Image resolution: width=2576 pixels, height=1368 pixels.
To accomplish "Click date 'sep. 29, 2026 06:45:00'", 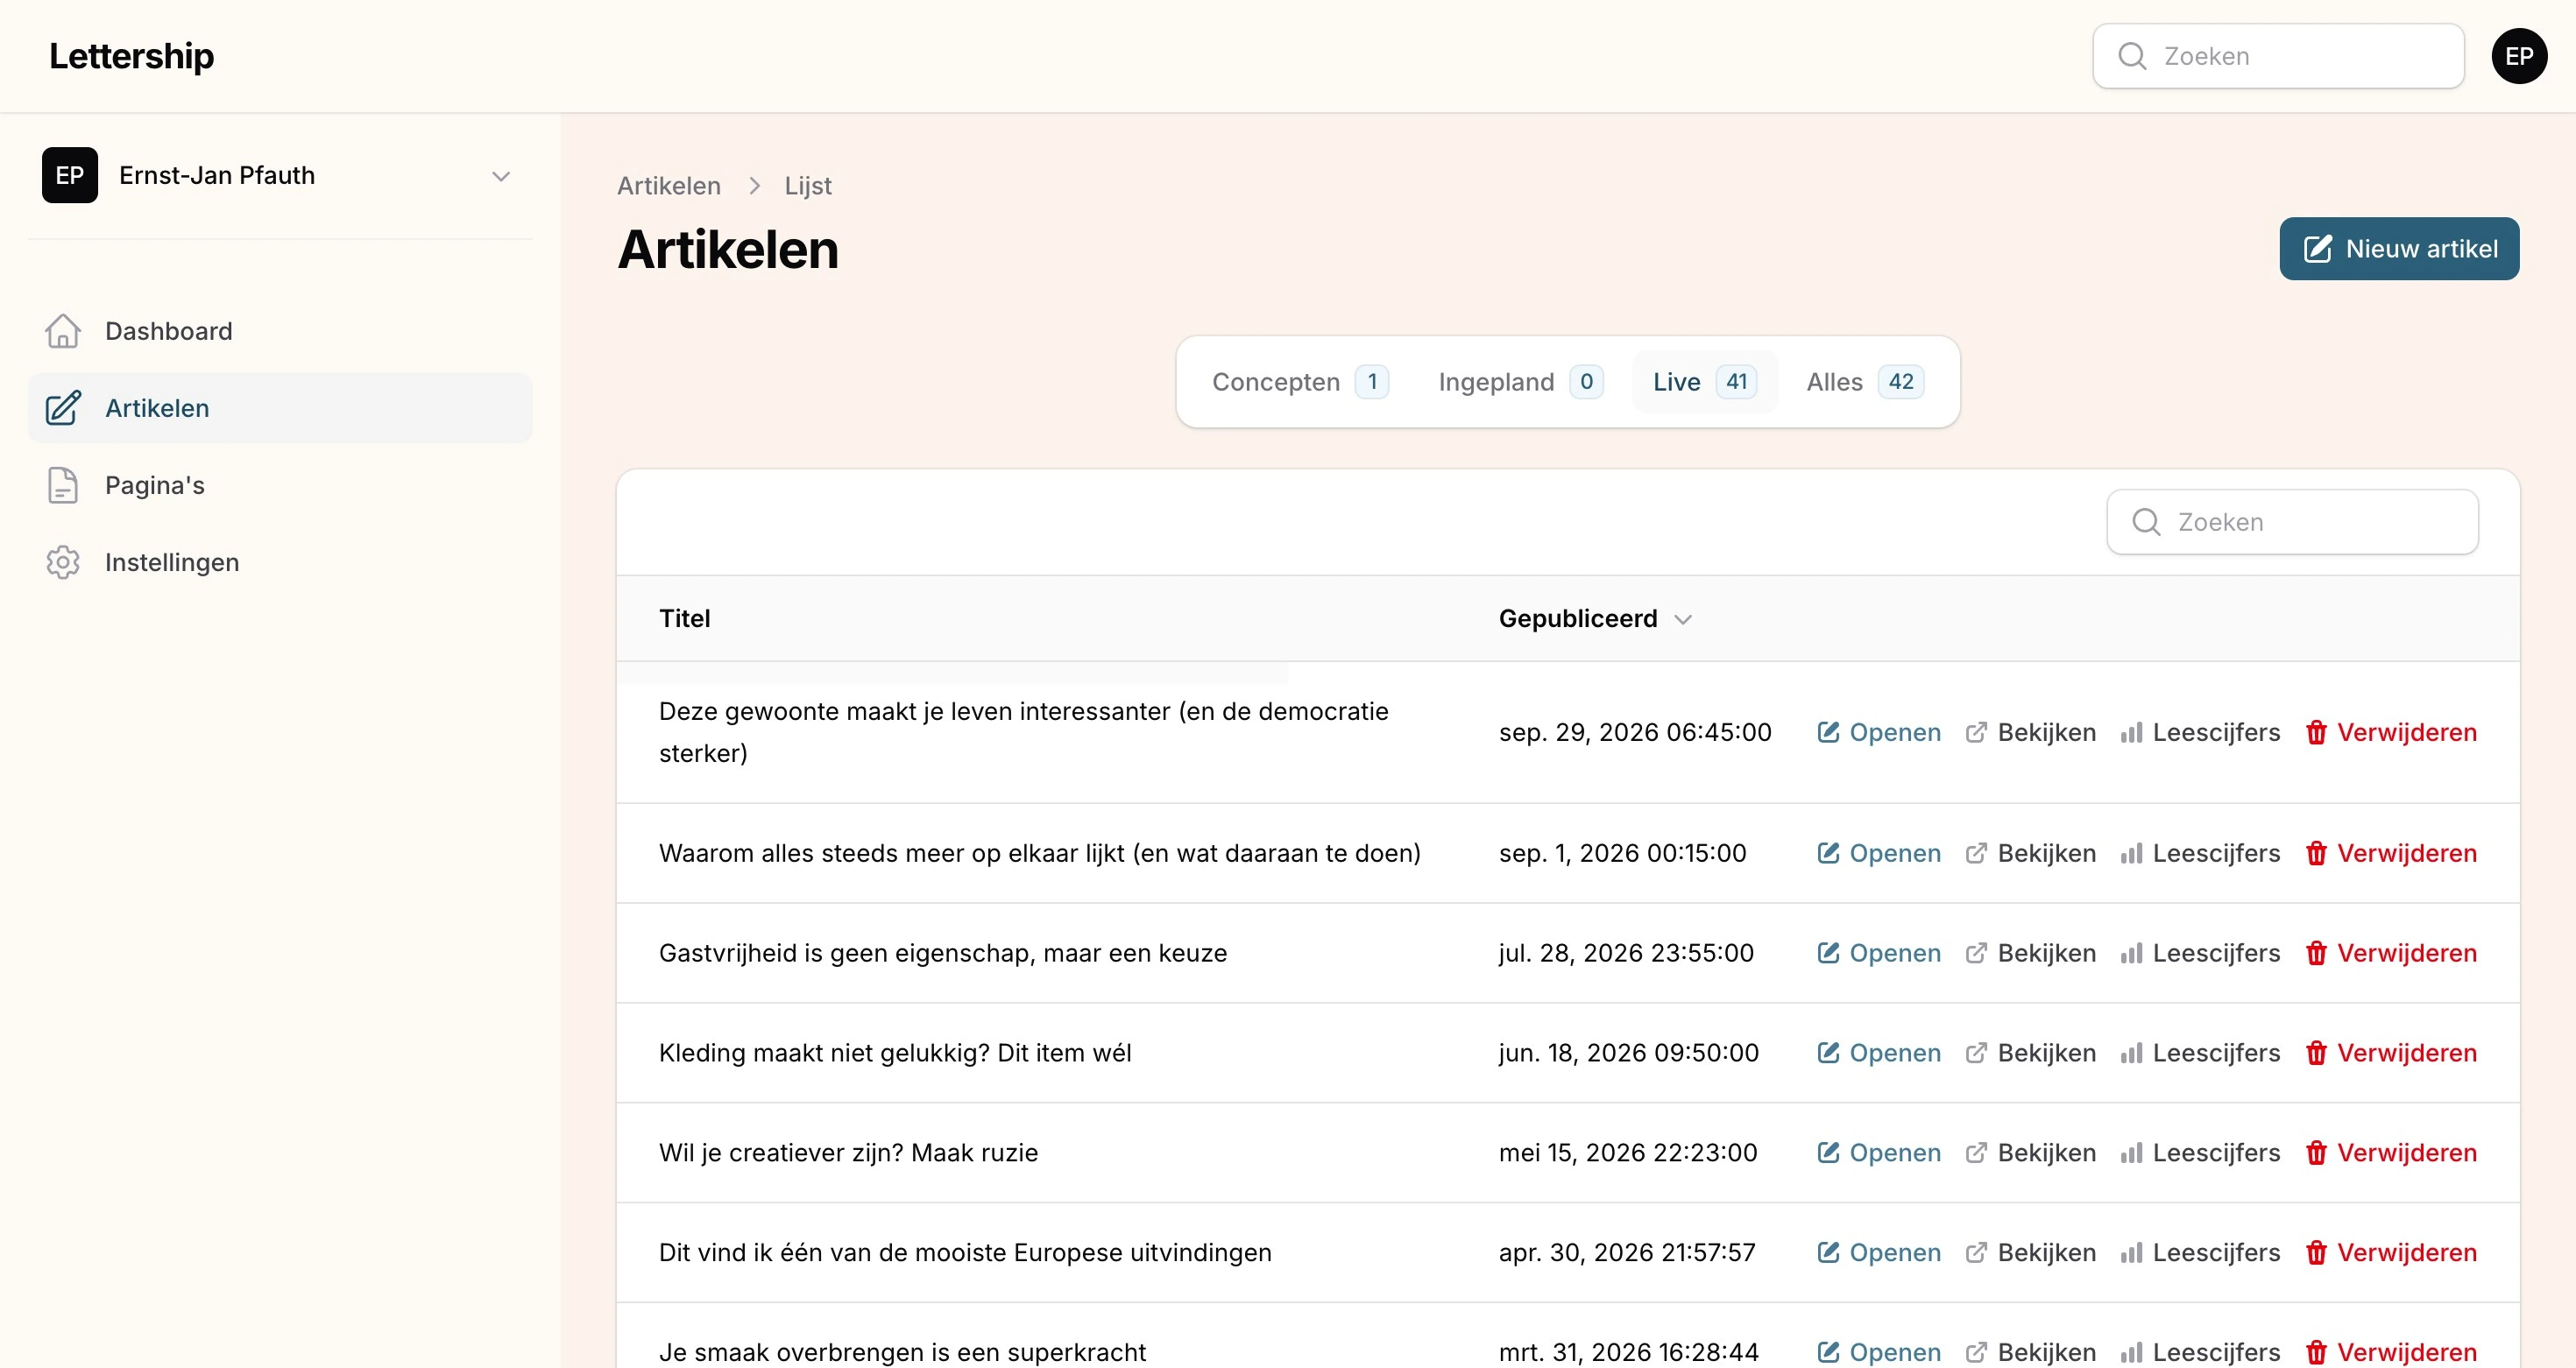I will [1635, 732].
